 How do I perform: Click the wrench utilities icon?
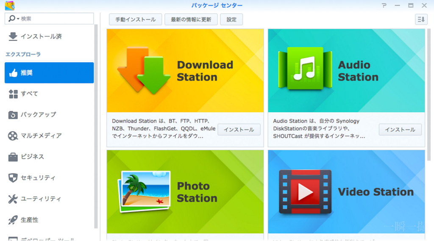13,199
